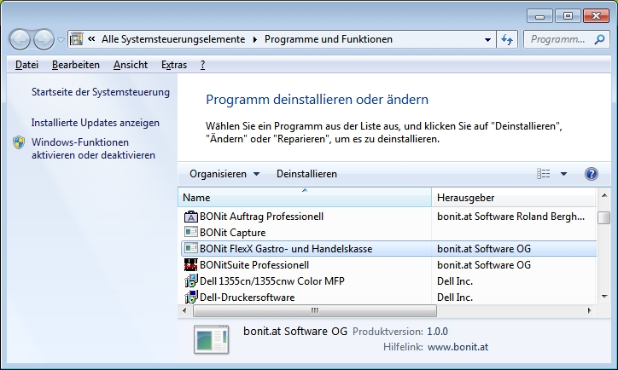Image resolution: width=618 pixels, height=370 pixels.
Task: Click publisher 'bonit.at Software Roland Bergh...'
Action: [510, 217]
